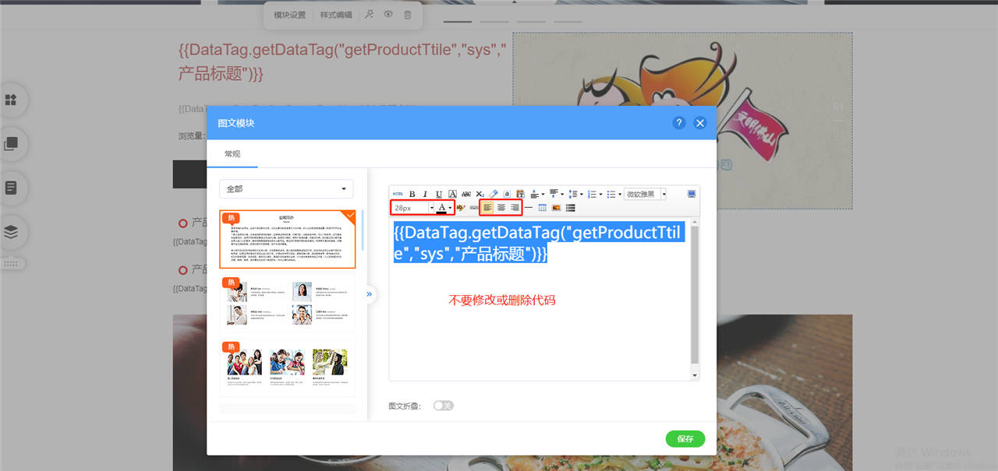The image size is (998, 471).
Task: Open the document icon in left sidebar
Action: 11,188
